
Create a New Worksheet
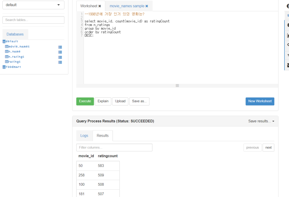pyautogui.click(x=260, y=101)
